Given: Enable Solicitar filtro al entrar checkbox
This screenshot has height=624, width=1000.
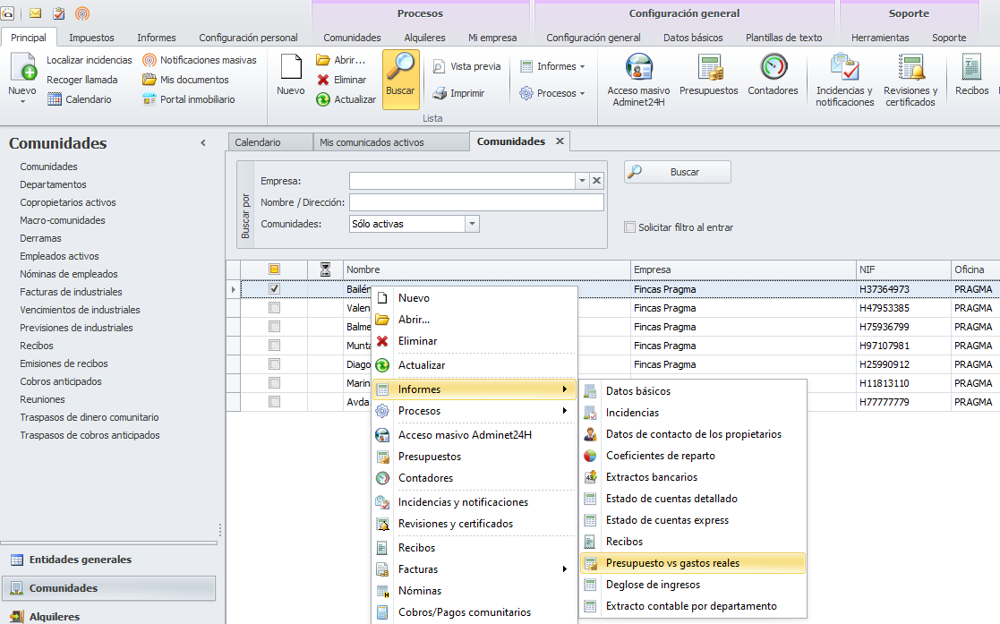Looking at the screenshot, I should 630,227.
